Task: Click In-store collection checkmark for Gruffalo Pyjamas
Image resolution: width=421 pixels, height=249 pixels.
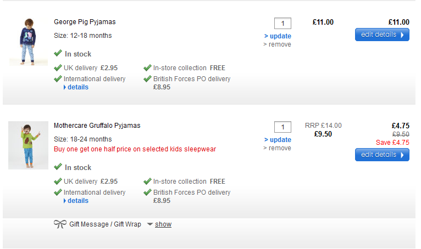Action: pyautogui.click(x=147, y=182)
